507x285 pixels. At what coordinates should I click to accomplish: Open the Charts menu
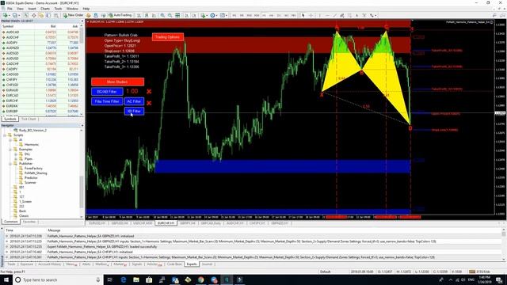click(x=45, y=9)
